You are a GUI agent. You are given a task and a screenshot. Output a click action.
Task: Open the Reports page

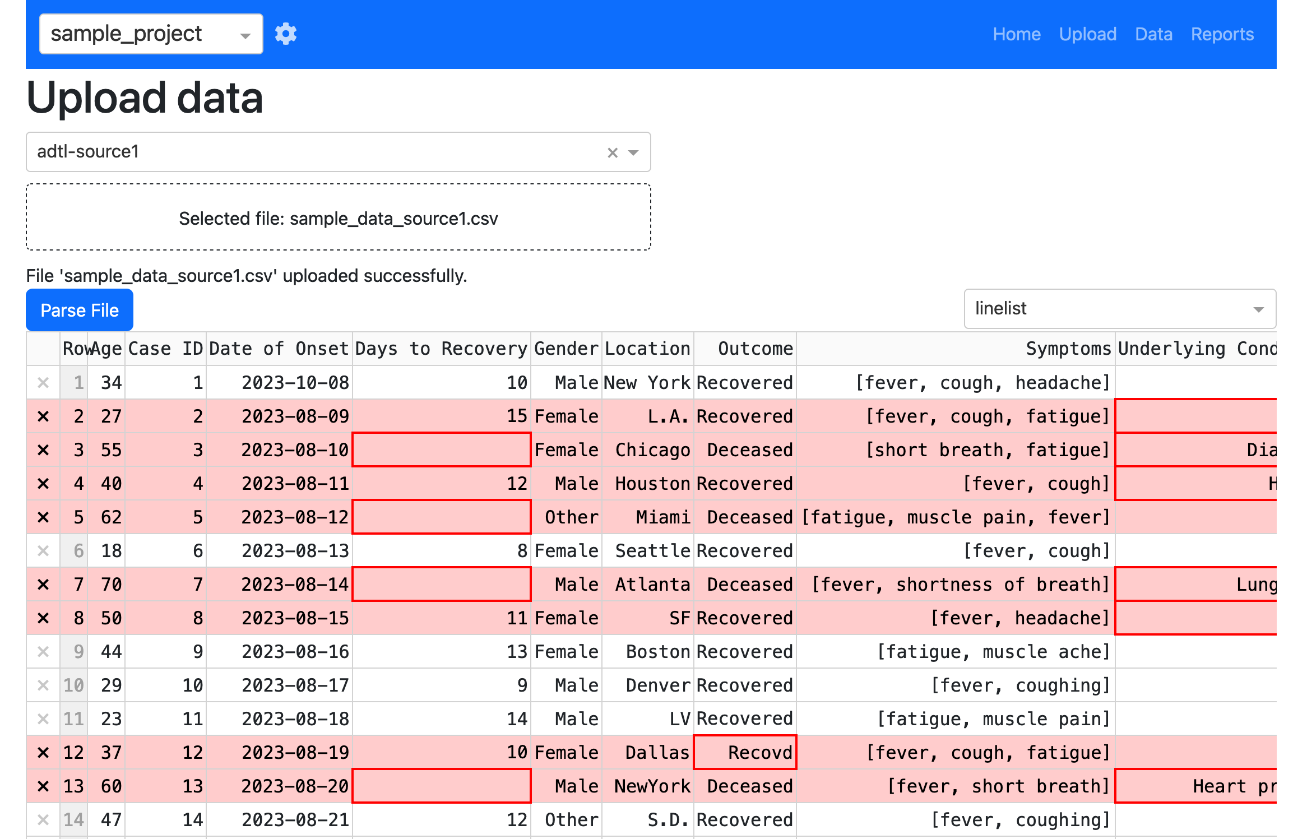1222,34
